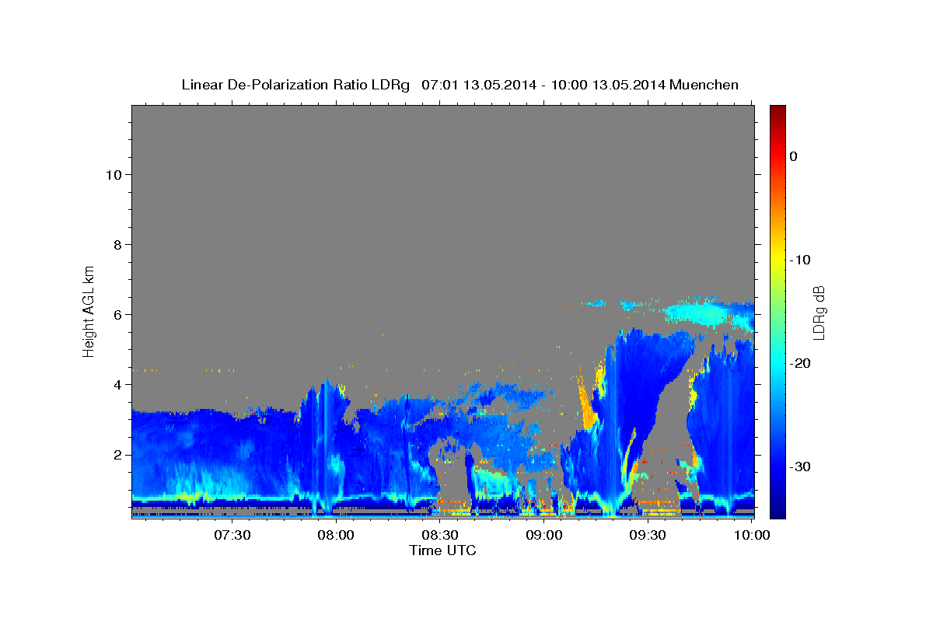Select the 08:00 time tick label
The height and width of the screenshot is (622, 933).
(337, 535)
